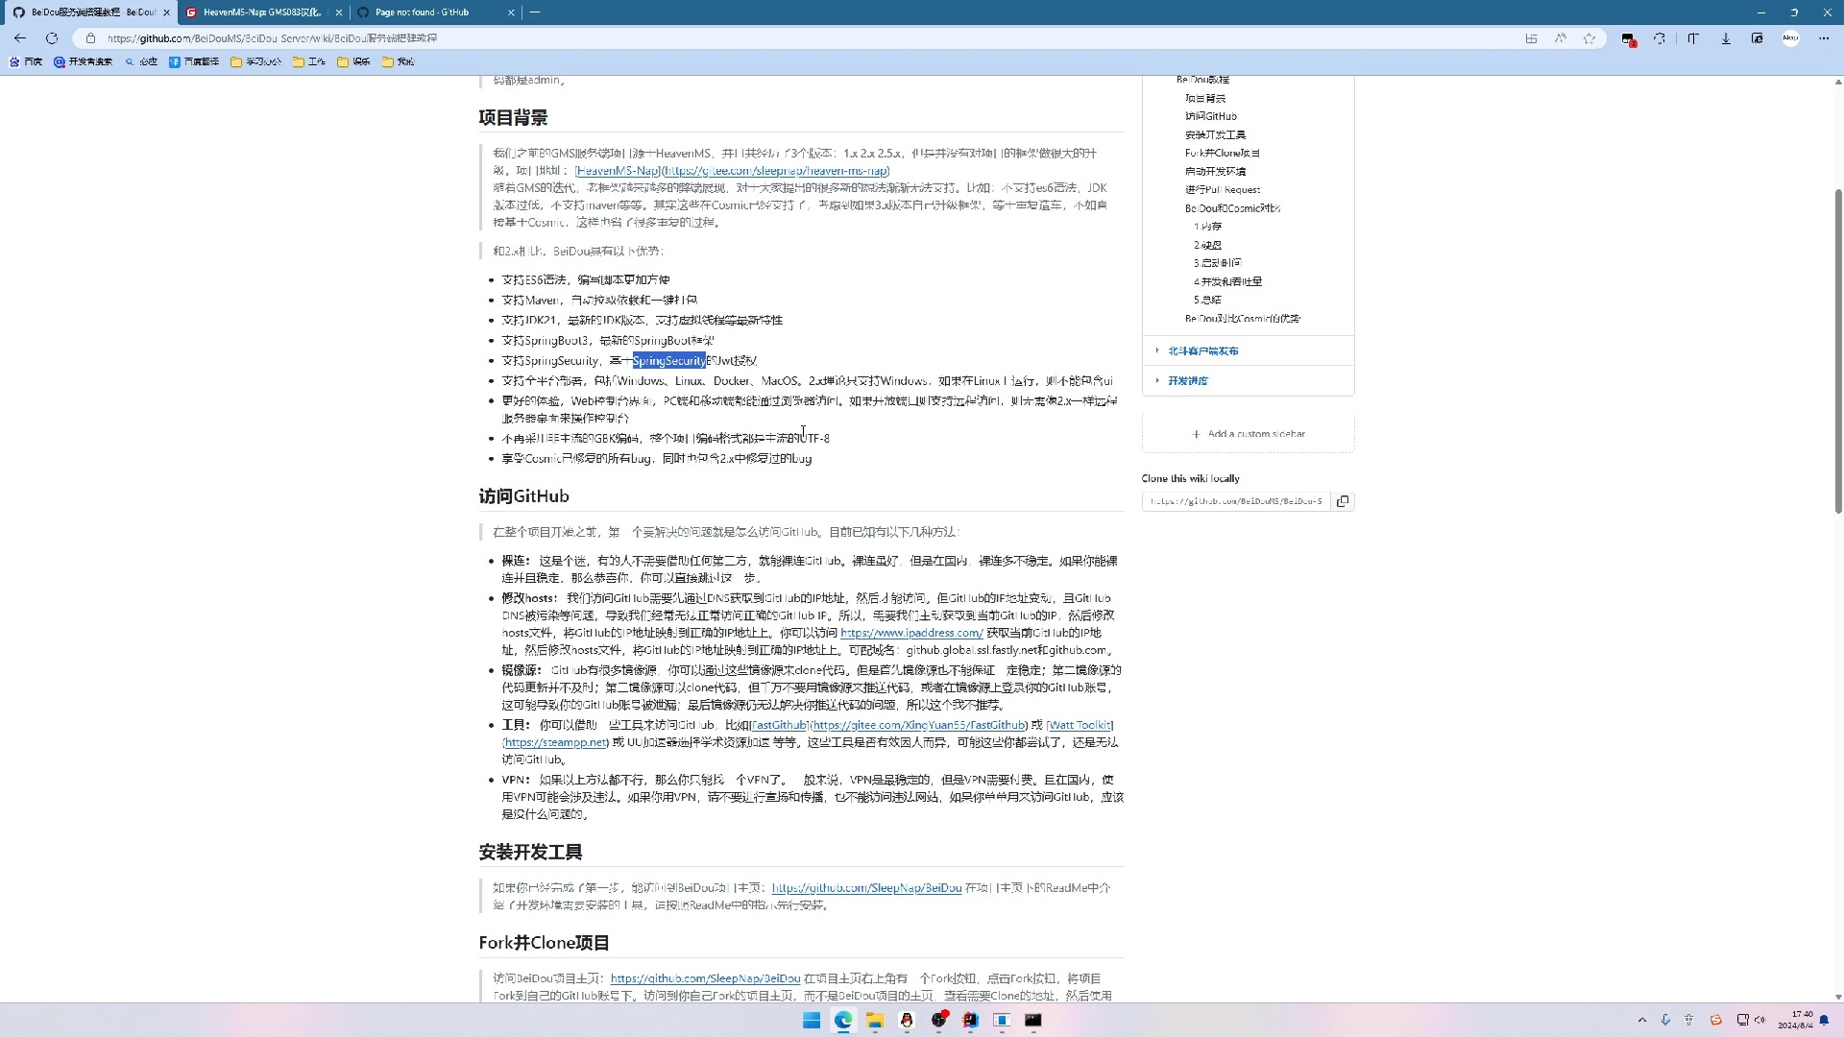Jump to 1.内存 in the sidebar outline

[1207, 227]
